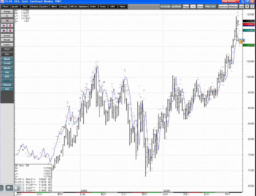The width and height of the screenshot is (256, 196).
Task: Open the Quote menu item
Action: (15, 7)
